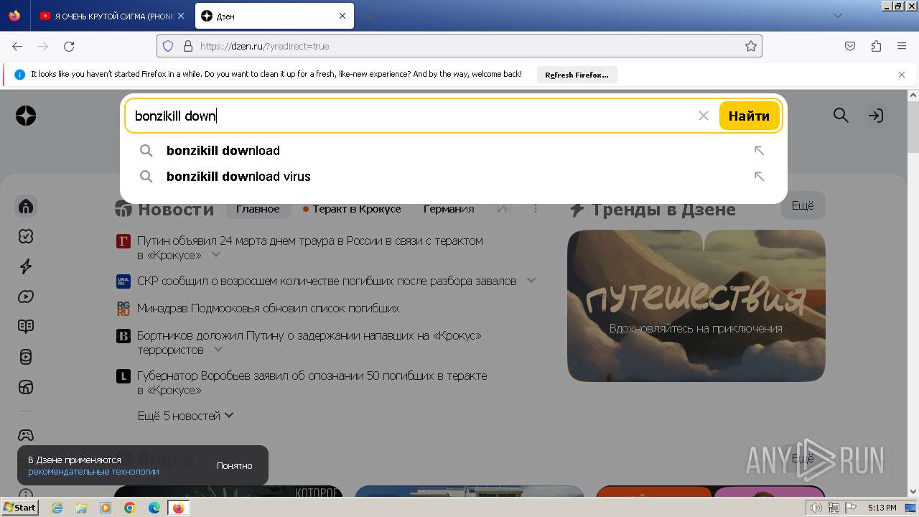Open the lightning trends sidebar icon
Screen dimensions: 919x517
26,266
